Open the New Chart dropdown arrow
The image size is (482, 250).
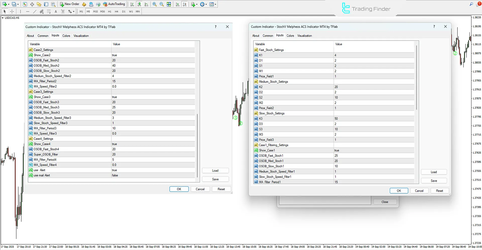(8, 4)
